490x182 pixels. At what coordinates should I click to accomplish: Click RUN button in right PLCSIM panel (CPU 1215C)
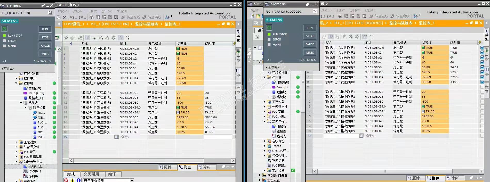click(x=310, y=28)
